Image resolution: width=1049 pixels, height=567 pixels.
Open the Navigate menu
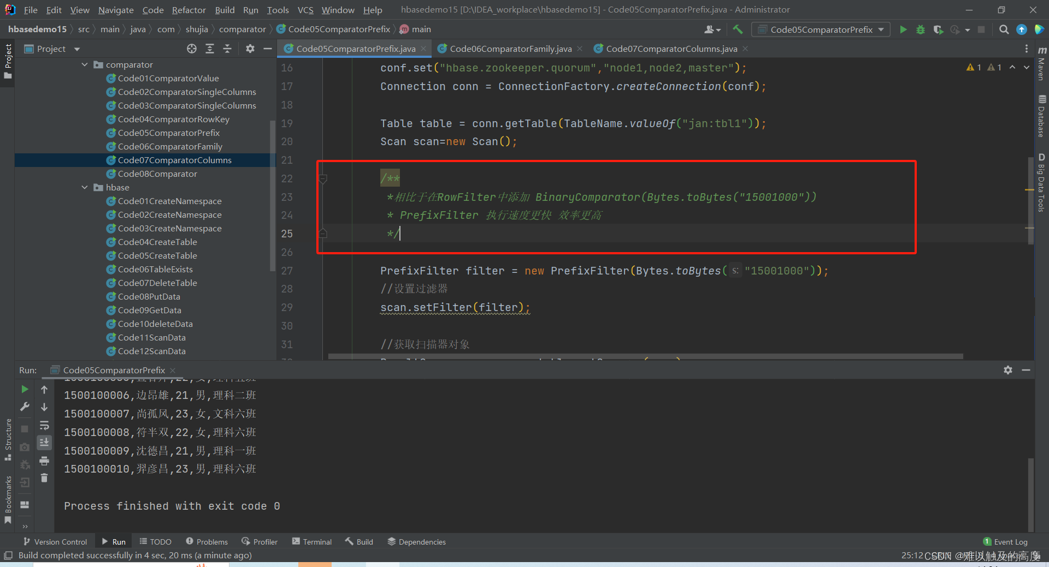pos(116,10)
